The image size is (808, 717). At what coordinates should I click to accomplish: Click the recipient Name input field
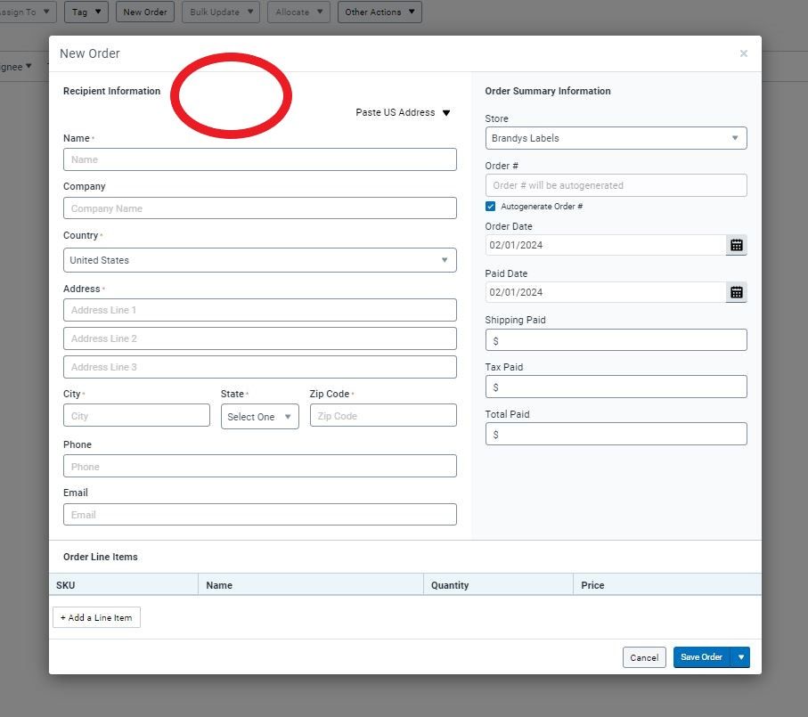[259, 159]
